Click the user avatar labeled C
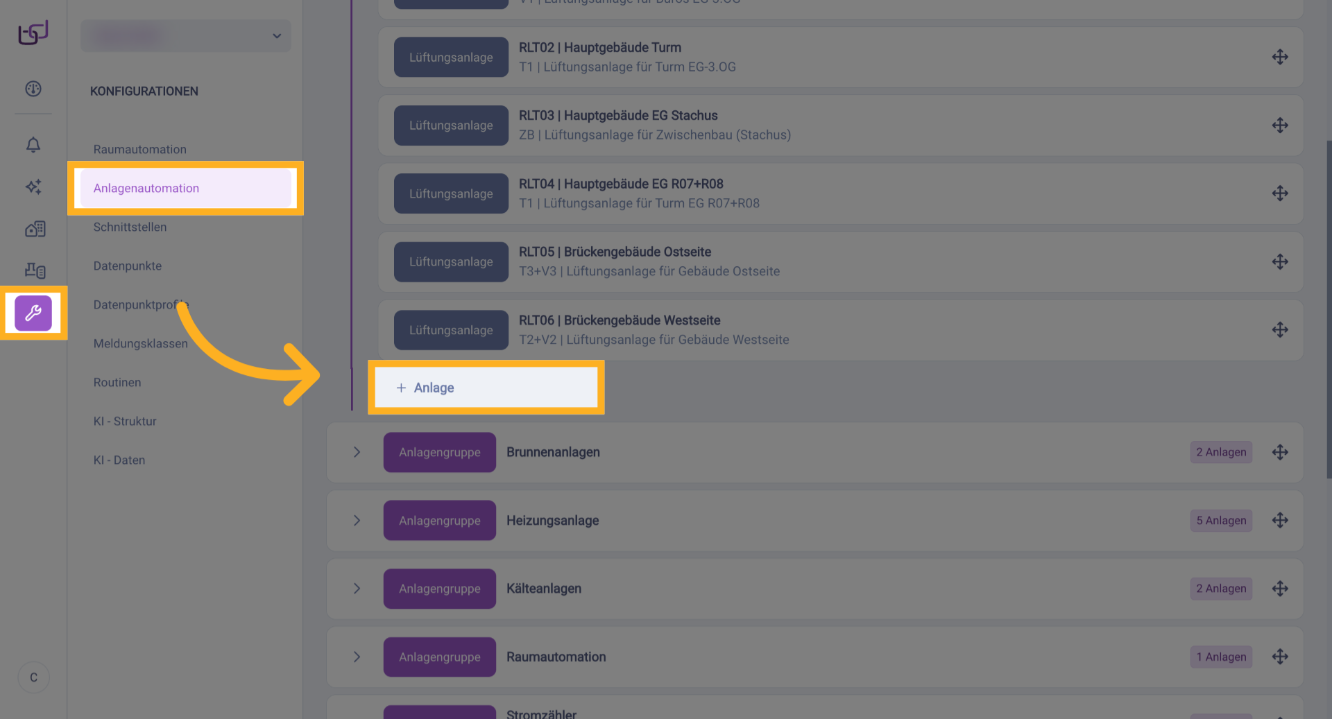Image resolution: width=1332 pixels, height=719 pixels. point(33,677)
